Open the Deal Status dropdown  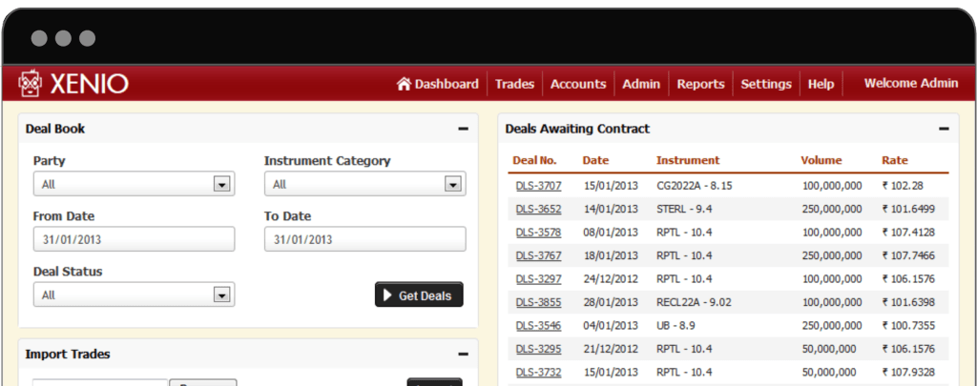click(x=134, y=295)
